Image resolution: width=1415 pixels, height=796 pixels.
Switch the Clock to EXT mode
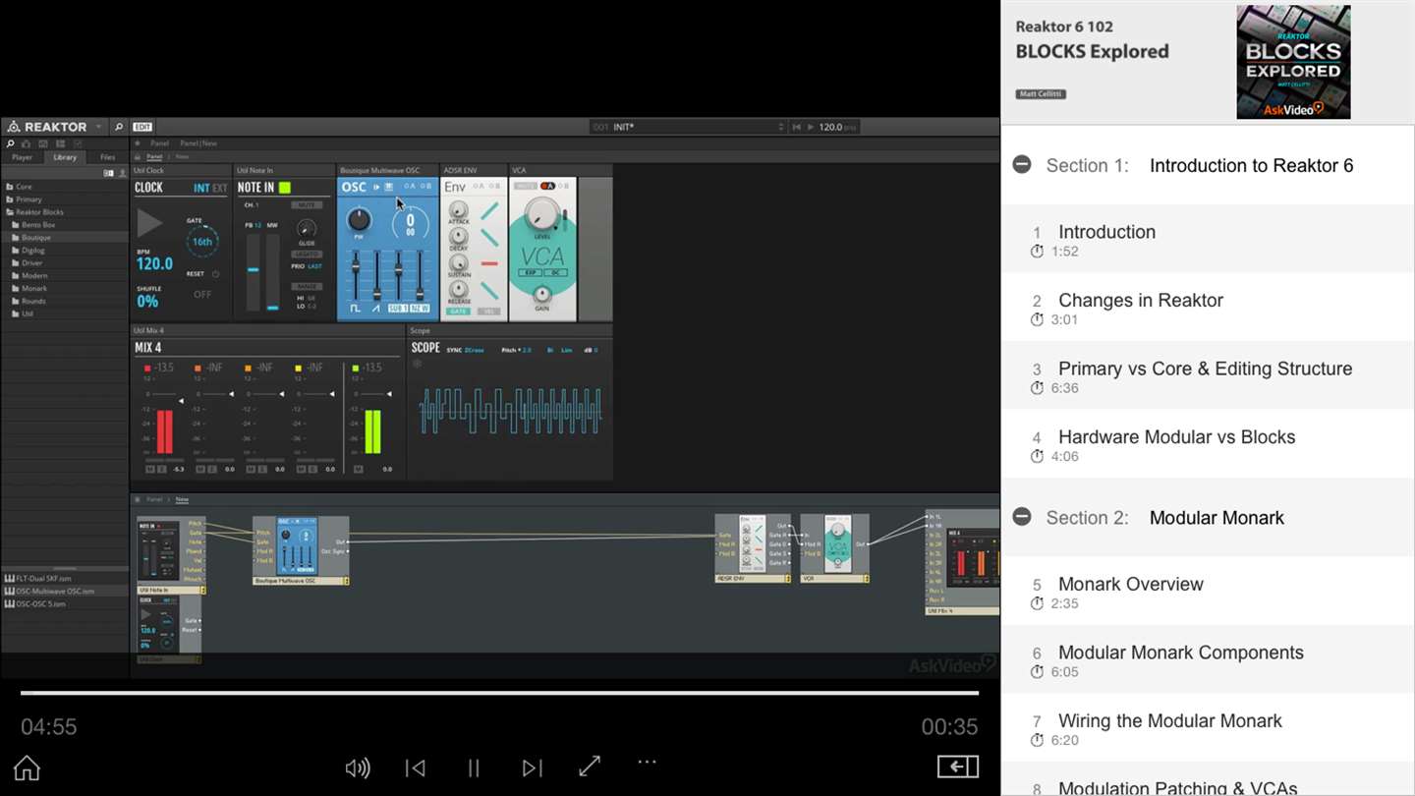point(219,188)
